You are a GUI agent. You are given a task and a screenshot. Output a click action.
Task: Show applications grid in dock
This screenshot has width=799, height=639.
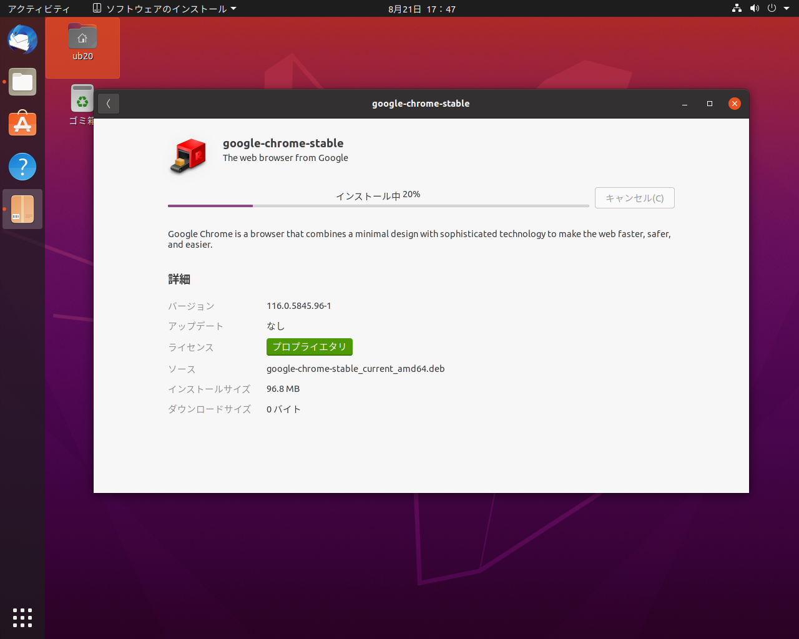(22, 617)
